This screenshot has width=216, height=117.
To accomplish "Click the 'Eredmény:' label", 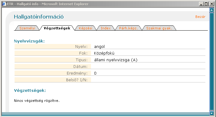I will point(77,73).
